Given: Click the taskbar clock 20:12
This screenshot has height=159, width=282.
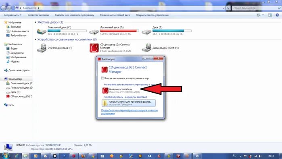Looking at the screenshot, I should click(x=271, y=156).
